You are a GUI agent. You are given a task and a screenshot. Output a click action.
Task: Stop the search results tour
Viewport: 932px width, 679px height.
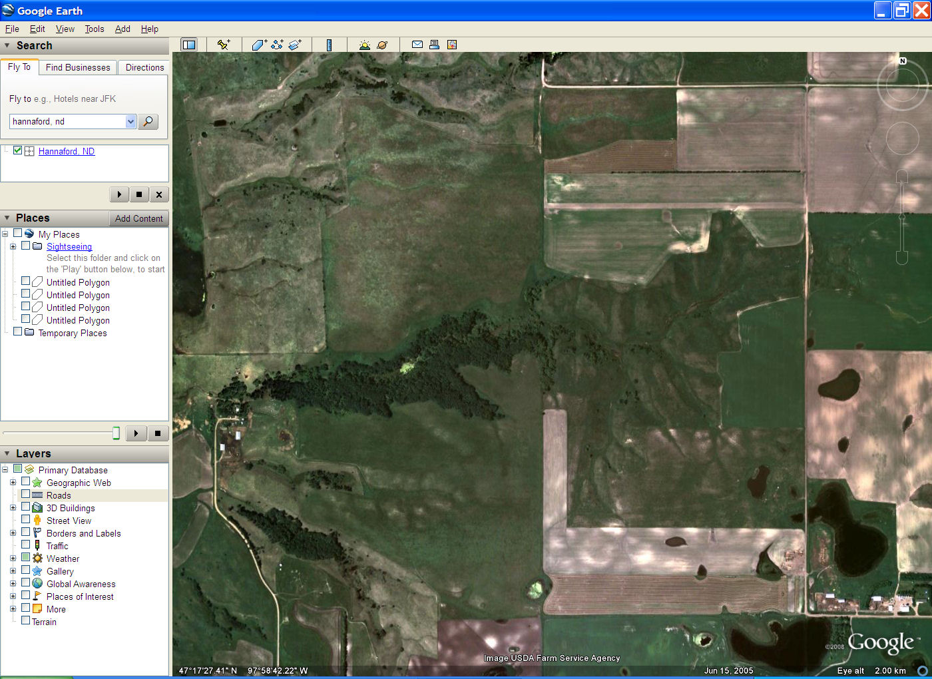pos(139,194)
